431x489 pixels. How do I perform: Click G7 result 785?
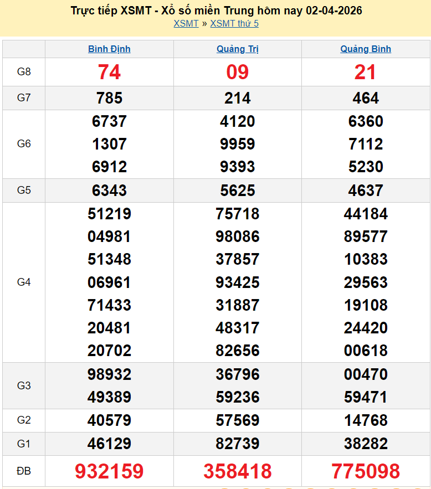[109, 98]
